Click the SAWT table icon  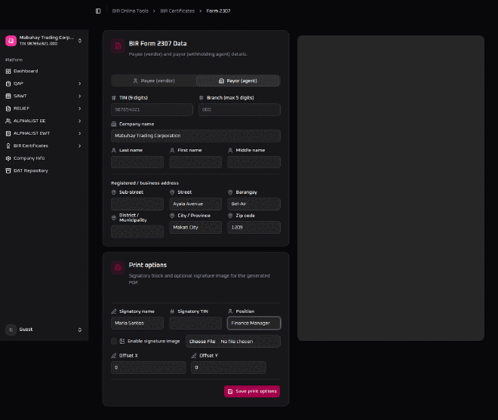pos(8,96)
